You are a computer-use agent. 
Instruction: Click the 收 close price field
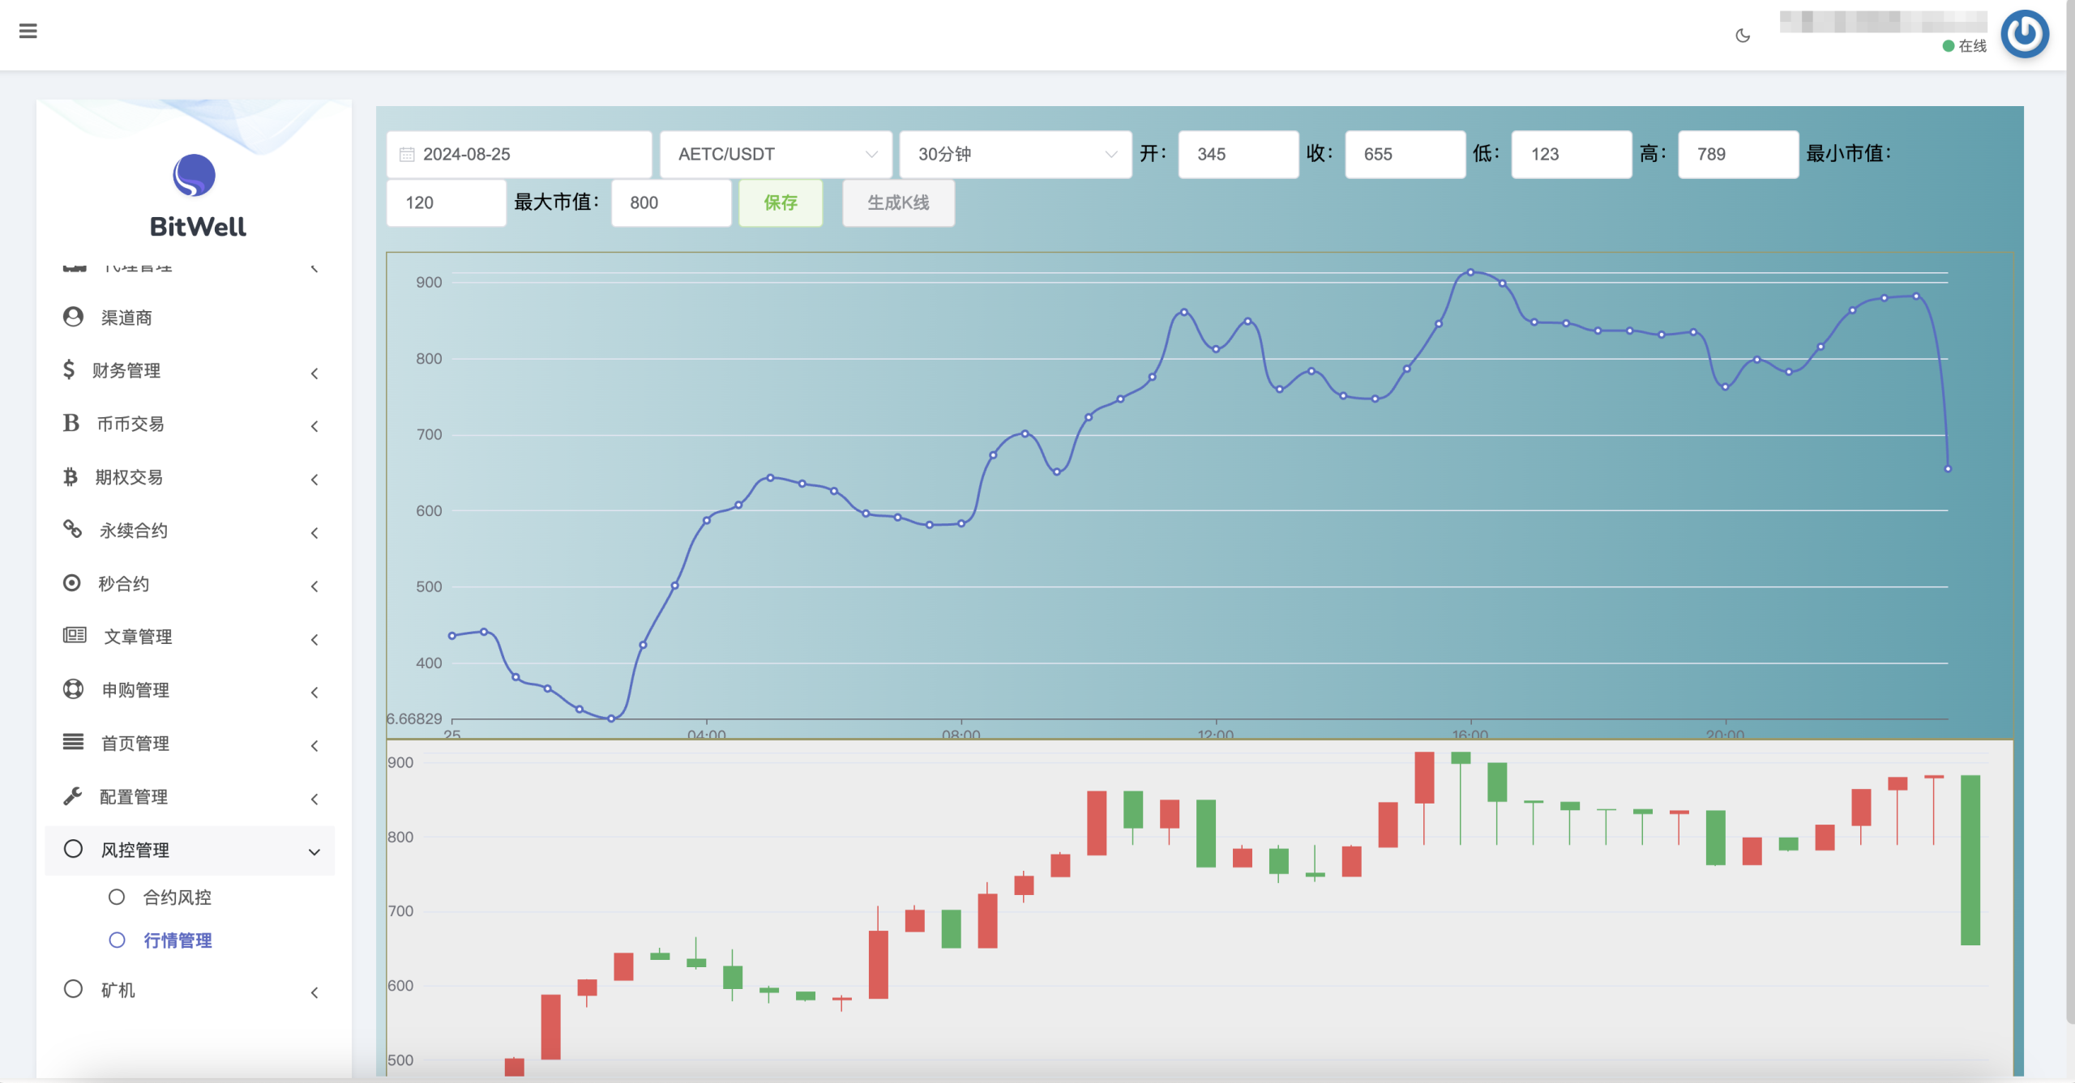1405,155
